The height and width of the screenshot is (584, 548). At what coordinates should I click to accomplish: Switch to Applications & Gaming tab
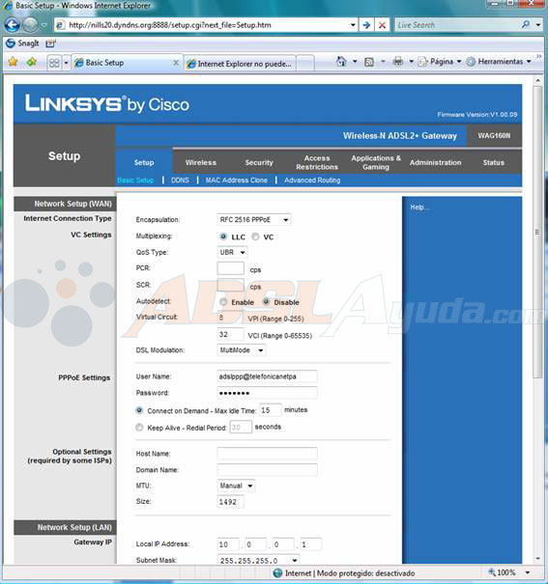[x=376, y=162]
